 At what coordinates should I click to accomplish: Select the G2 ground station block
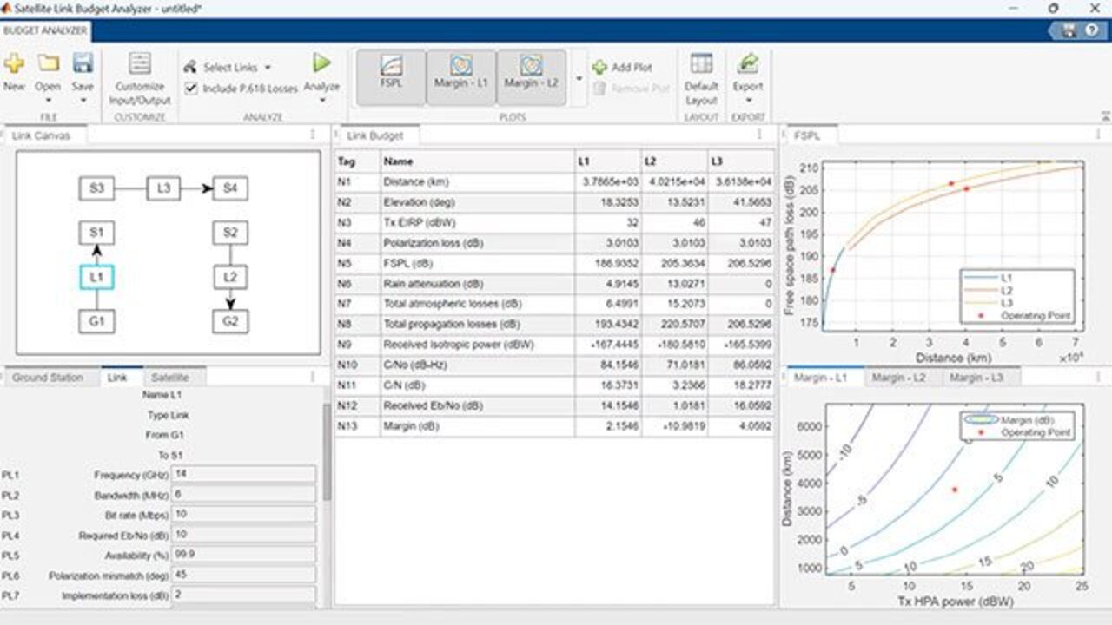[x=229, y=321]
